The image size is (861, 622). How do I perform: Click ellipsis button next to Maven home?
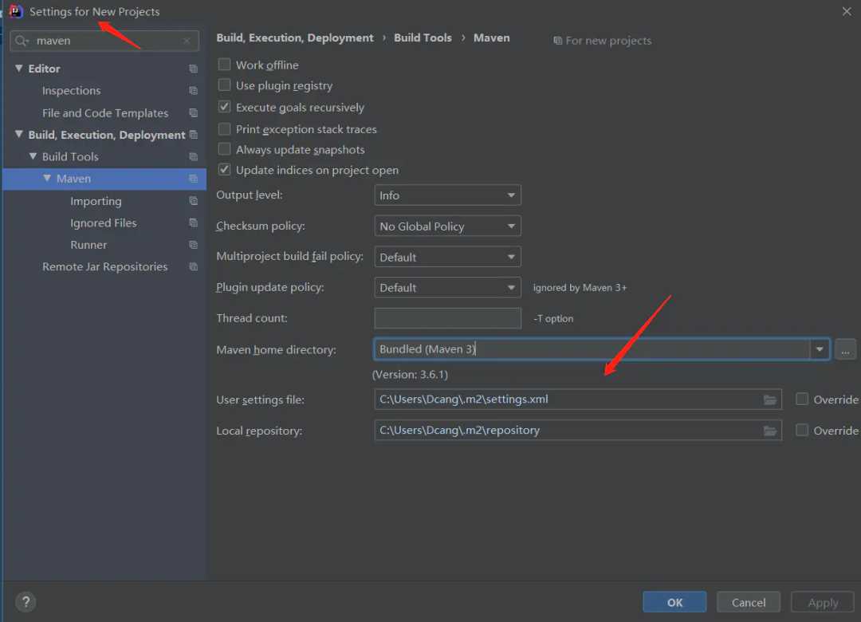coord(846,349)
